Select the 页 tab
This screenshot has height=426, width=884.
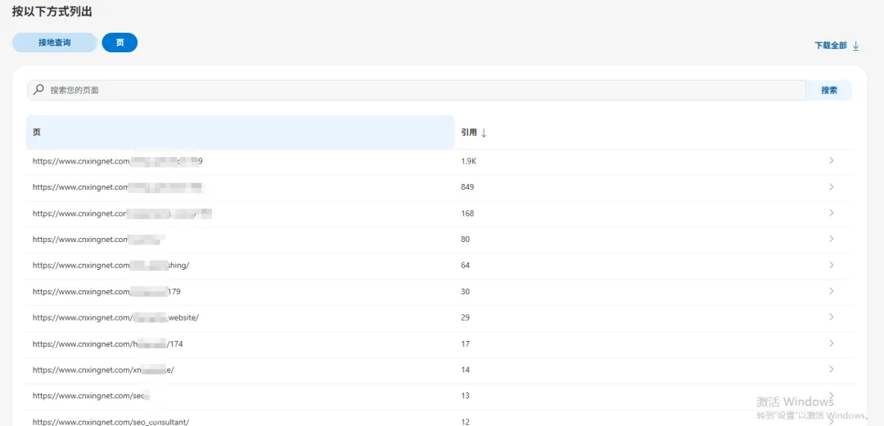120,43
